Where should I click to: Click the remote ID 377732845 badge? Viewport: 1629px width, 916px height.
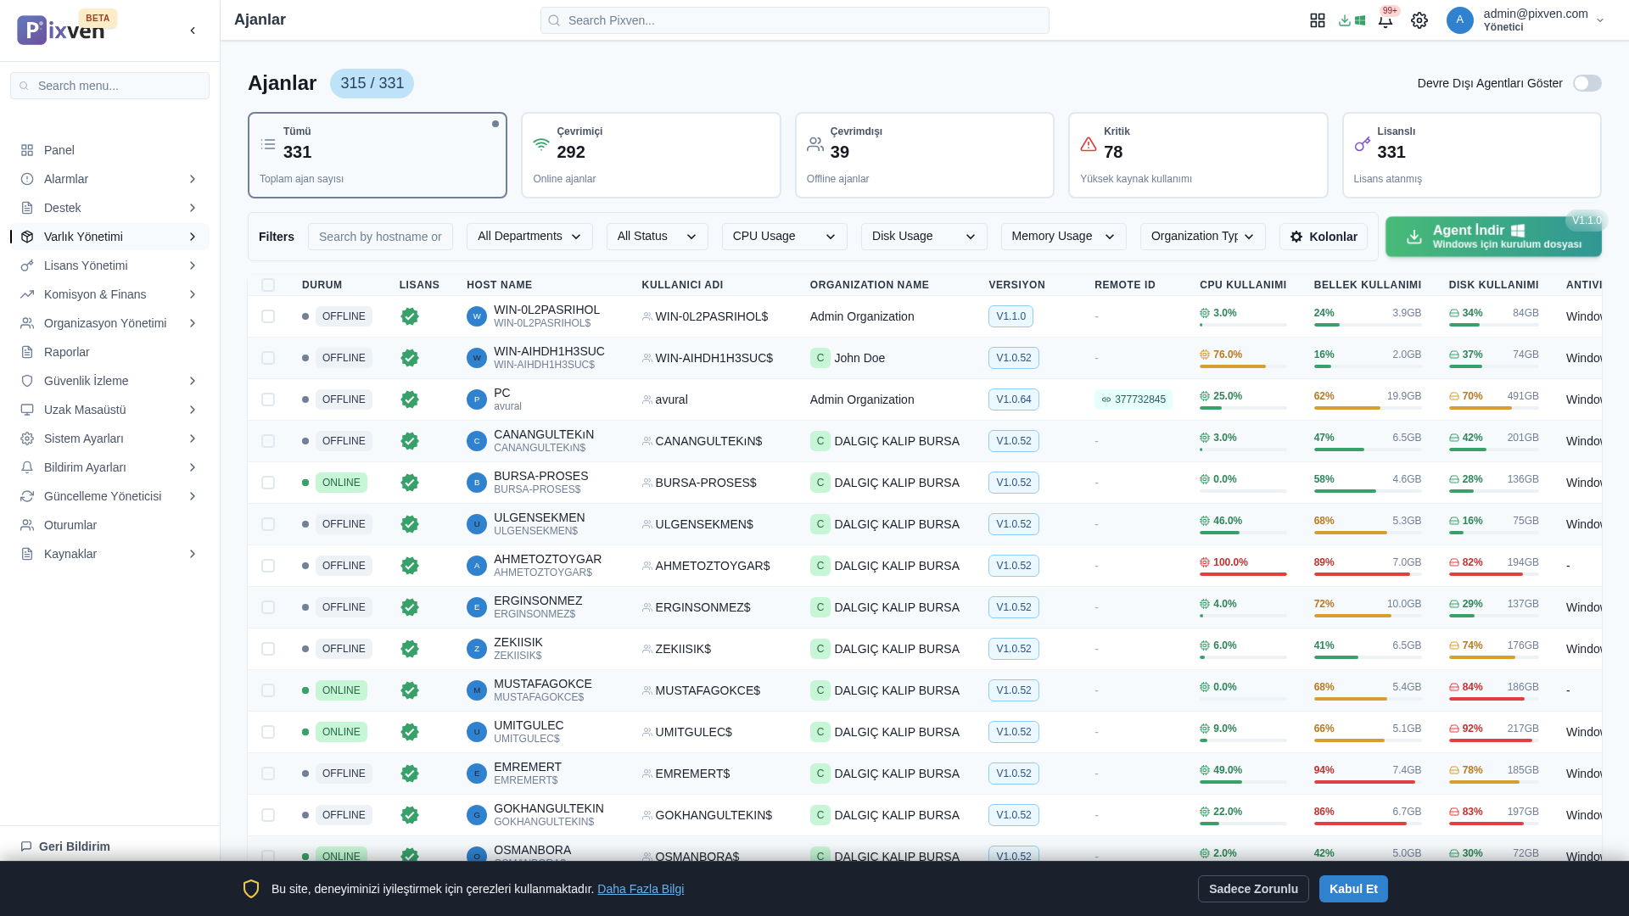click(1133, 399)
